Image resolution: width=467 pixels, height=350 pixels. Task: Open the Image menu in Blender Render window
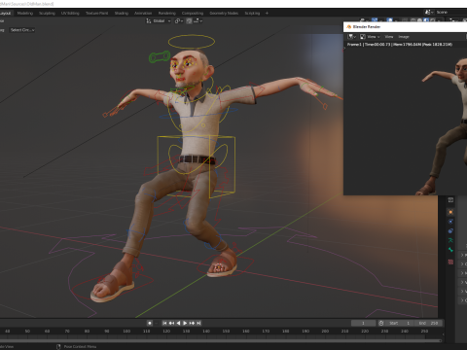click(404, 37)
